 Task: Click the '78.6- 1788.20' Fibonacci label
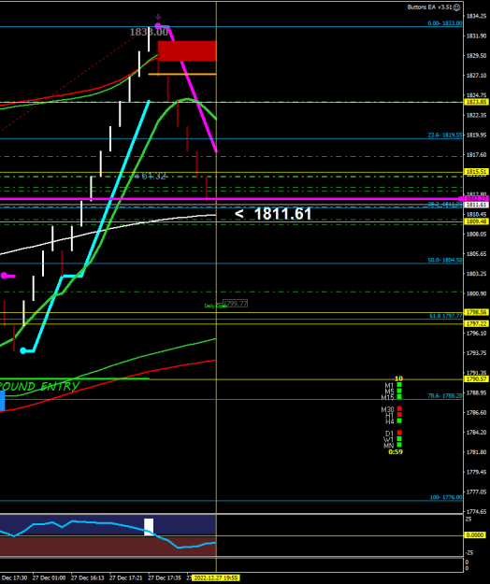click(x=445, y=395)
